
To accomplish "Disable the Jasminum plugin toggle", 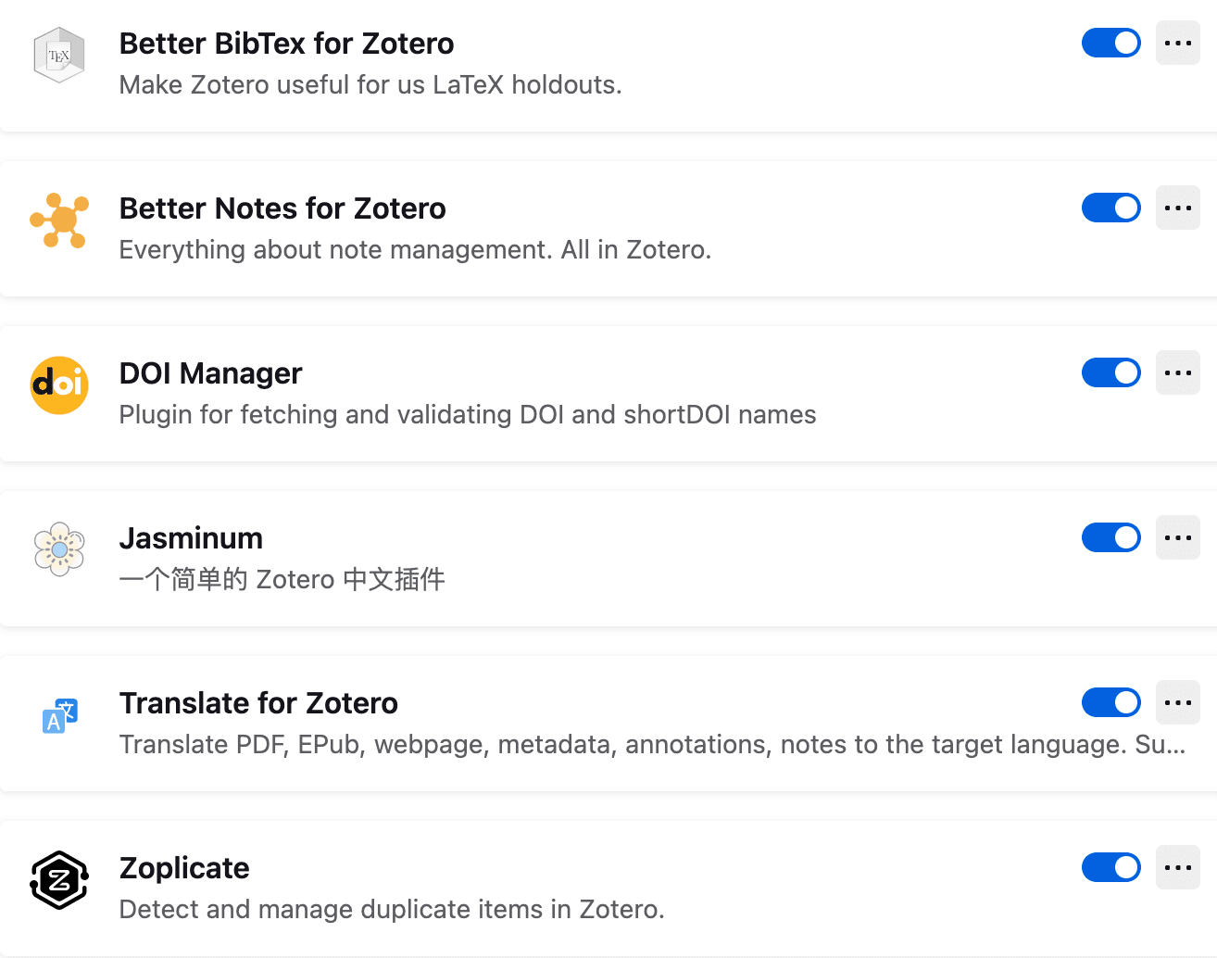I will pyautogui.click(x=1111, y=537).
